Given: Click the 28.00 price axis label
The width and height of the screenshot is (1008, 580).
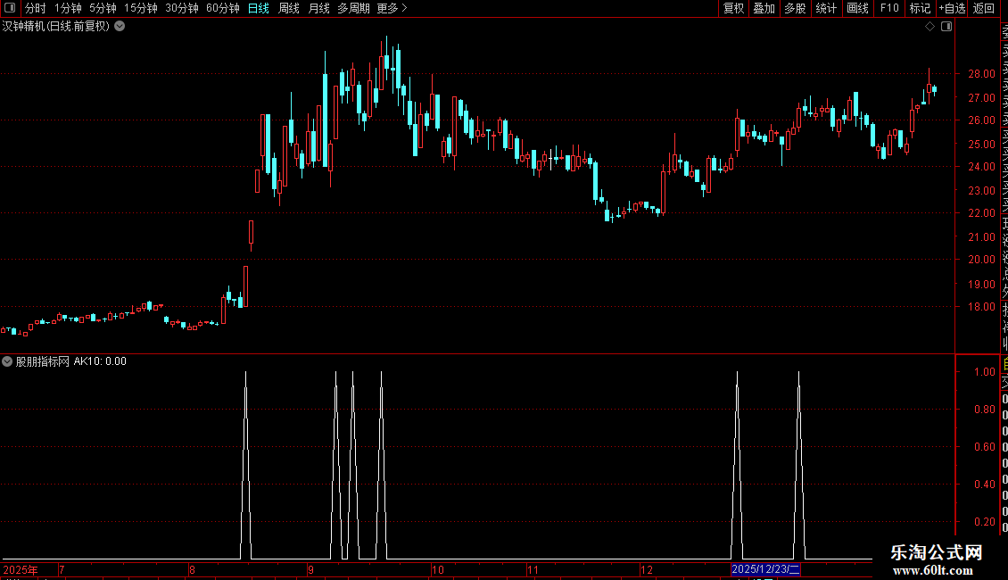Looking at the screenshot, I should (x=981, y=74).
